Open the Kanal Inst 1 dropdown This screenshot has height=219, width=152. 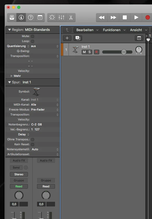[45, 100]
